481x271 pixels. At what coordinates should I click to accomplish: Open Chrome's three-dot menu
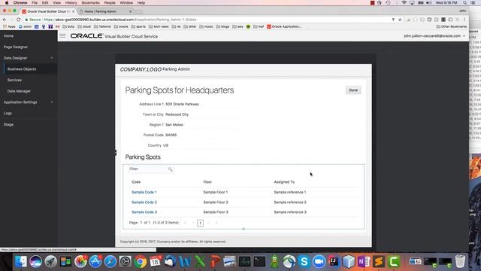pyautogui.click(x=464, y=20)
